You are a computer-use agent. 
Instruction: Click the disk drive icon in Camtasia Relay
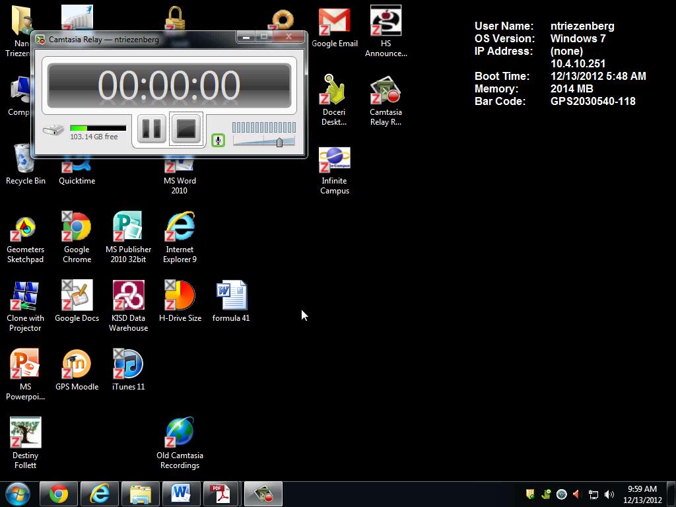53,129
